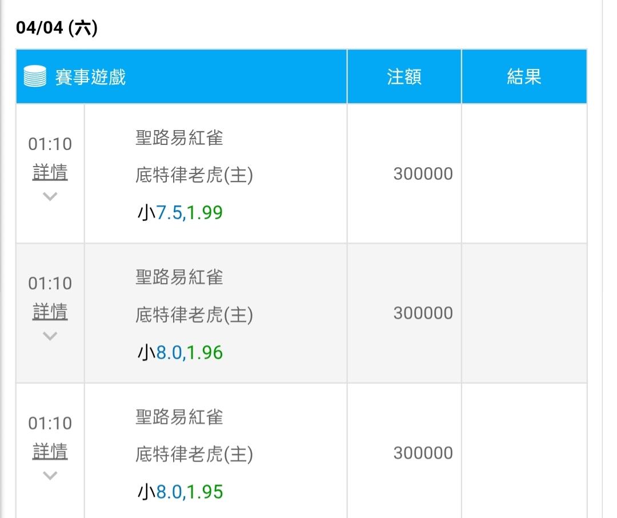The image size is (617, 518).
Task: Click the 小7.5,1.99 odds text
Action: click(180, 213)
